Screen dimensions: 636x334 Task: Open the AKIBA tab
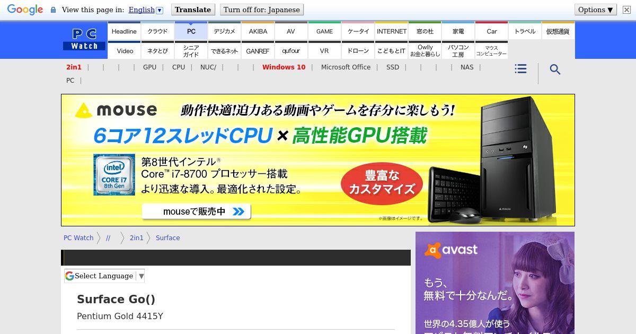pyautogui.click(x=258, y=31)
